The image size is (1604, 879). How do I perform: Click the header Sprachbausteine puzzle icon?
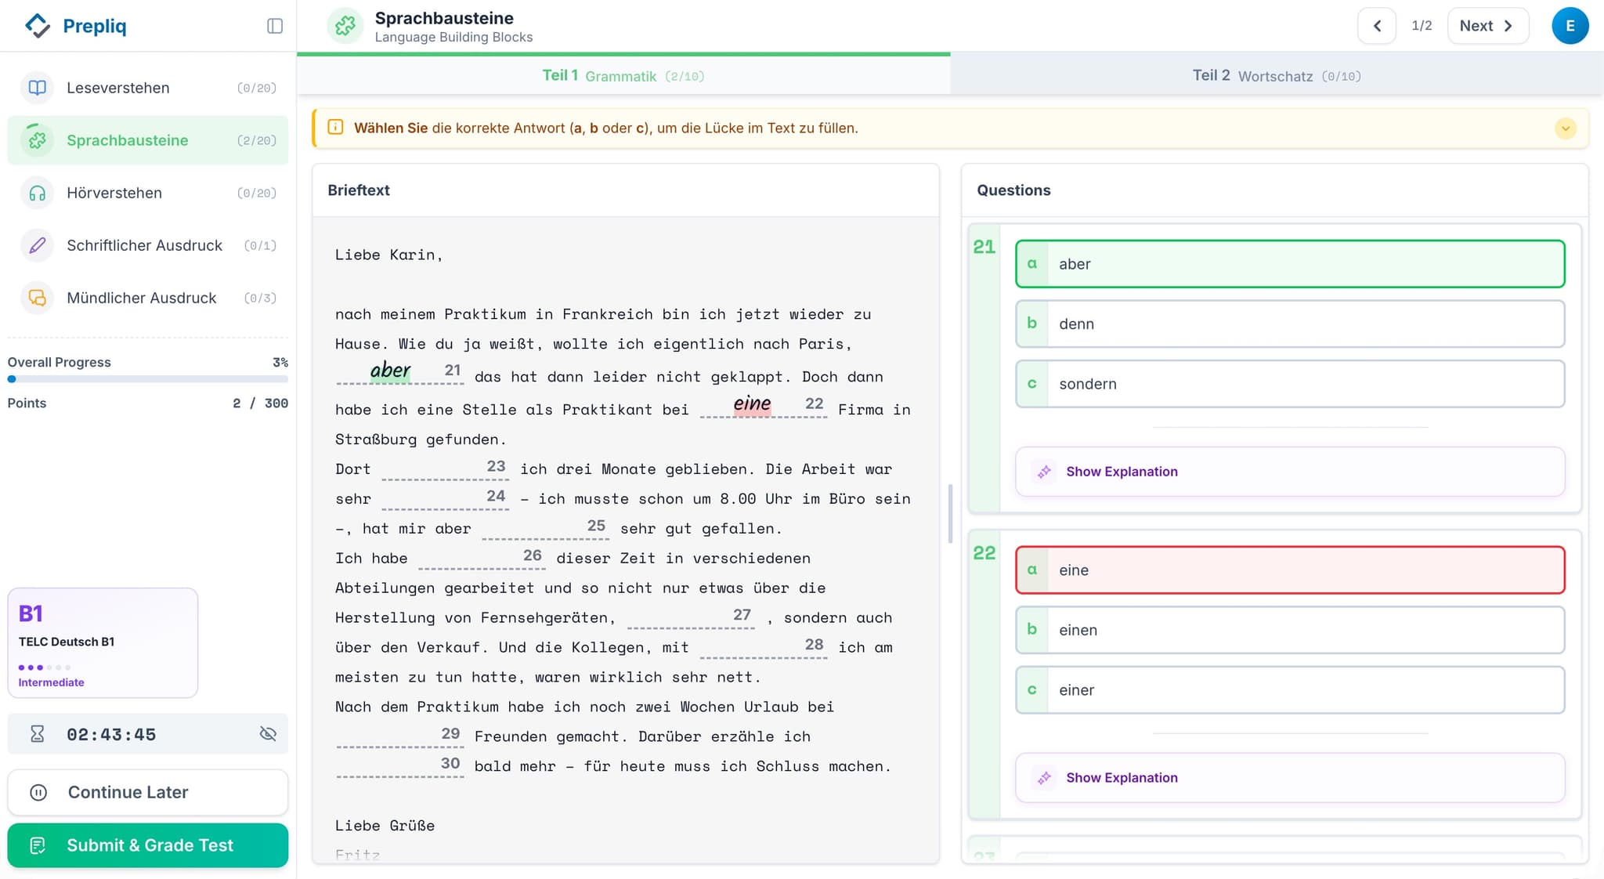[345, 26]
